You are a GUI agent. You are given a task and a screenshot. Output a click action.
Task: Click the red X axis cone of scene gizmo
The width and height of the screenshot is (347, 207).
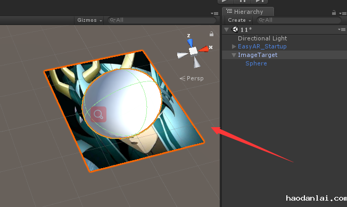point(204,49)
